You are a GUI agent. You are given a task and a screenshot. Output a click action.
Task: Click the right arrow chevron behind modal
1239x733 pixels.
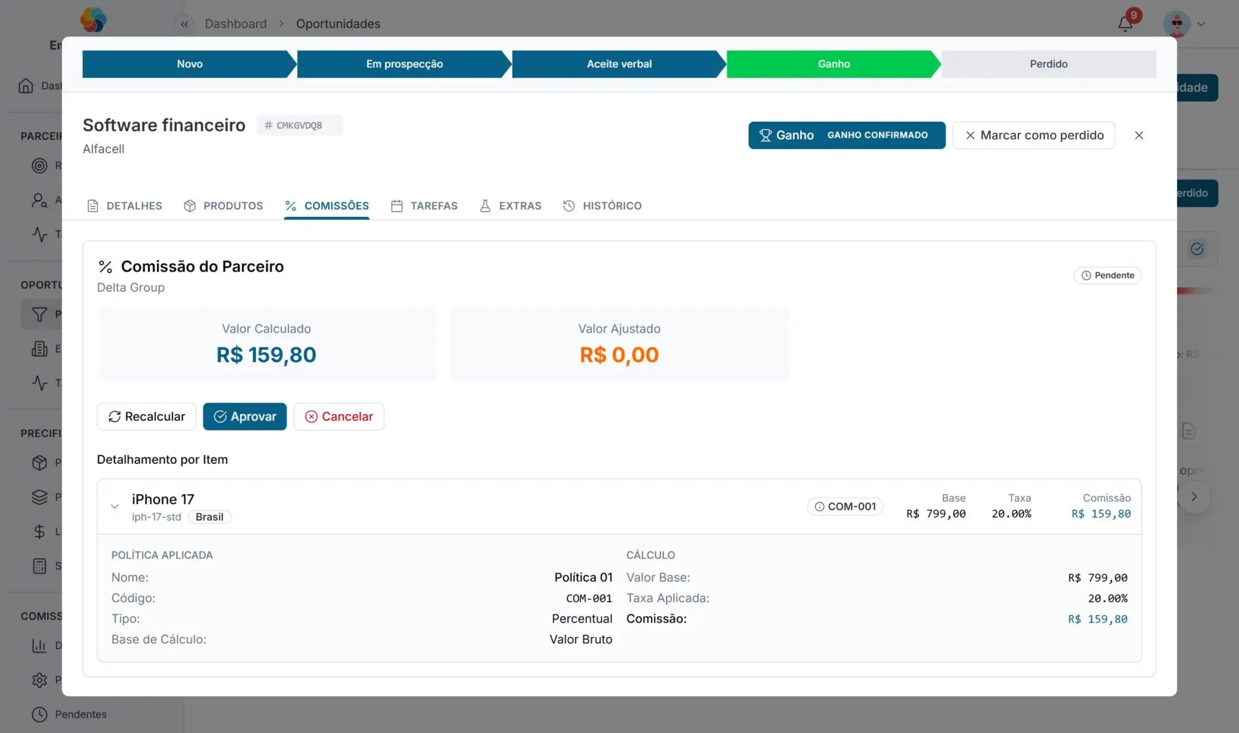pos(1194,497)
